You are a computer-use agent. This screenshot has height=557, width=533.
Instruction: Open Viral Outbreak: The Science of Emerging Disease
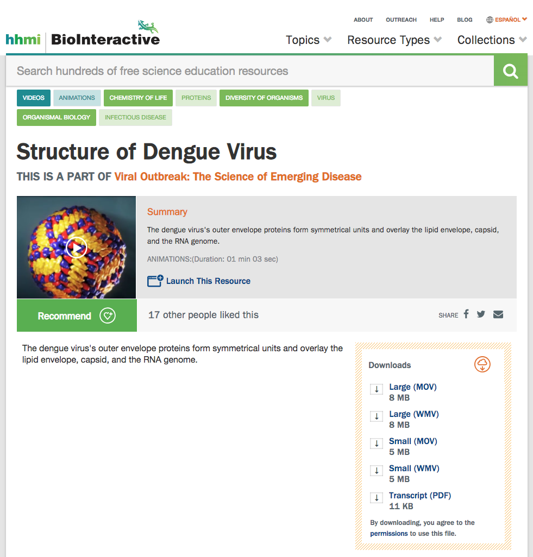pos(237,176)
